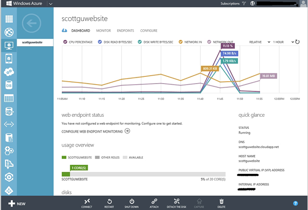Click the Available legend swatch
This screenshot has width=308, height=210.
coord(125,157)
